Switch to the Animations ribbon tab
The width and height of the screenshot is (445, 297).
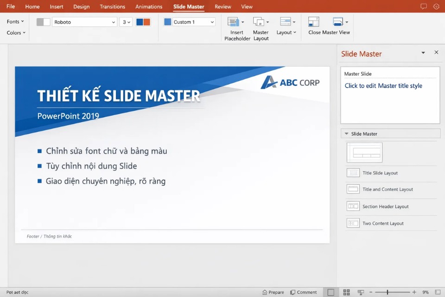click(x=148, y=6)
